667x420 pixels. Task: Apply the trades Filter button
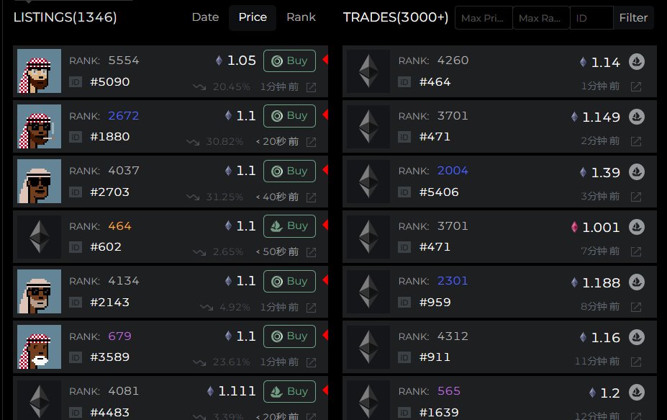tap(633, 18)
